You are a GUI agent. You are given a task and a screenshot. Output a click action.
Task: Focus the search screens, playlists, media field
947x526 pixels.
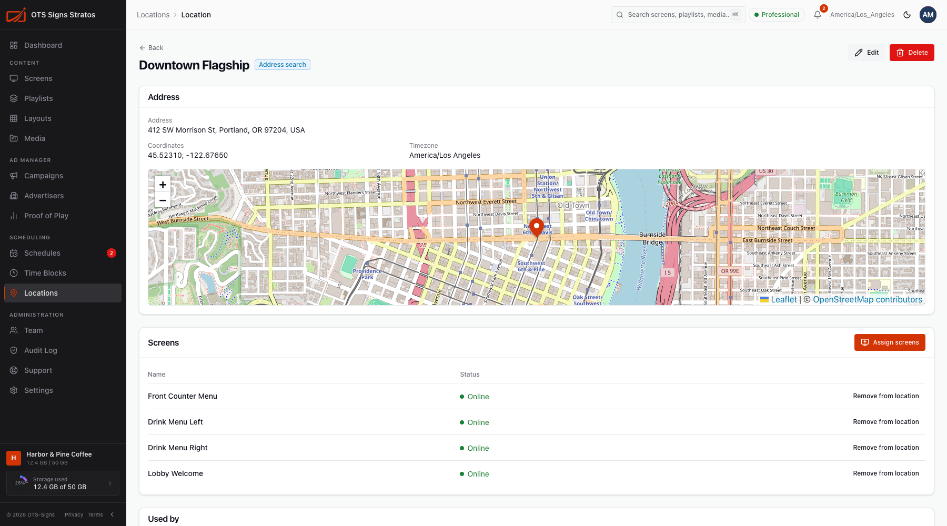pyautogui.click(x=678, y=15)
